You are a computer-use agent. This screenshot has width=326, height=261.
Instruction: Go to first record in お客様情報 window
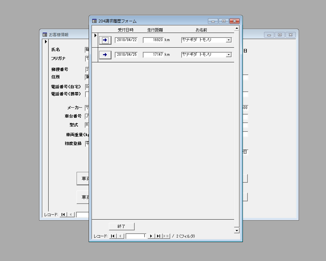click(x=63, y=214)
